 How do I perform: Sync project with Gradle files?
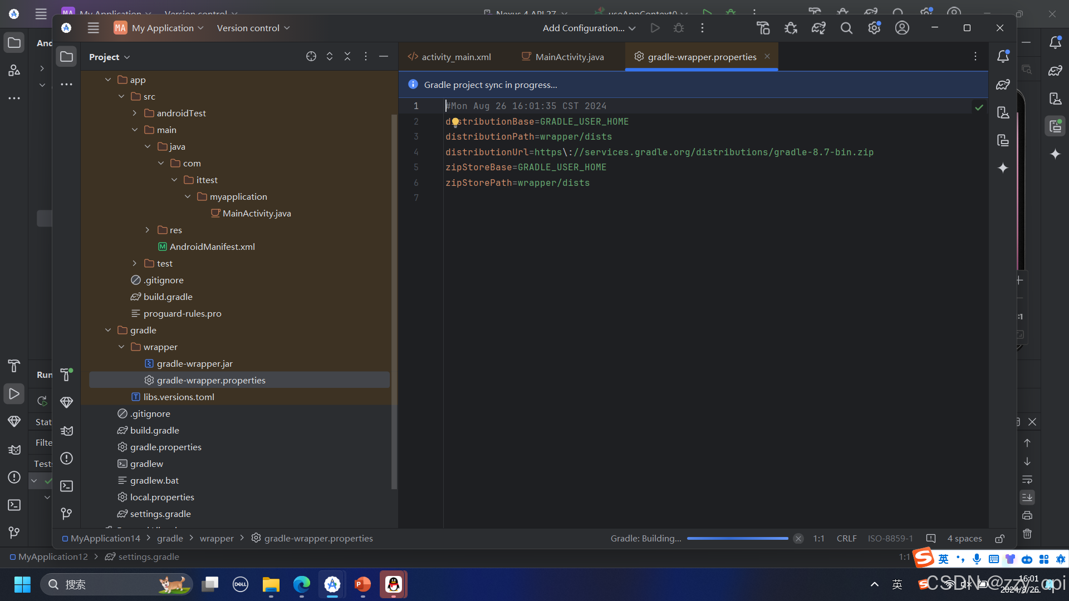[x=818, y=28]
